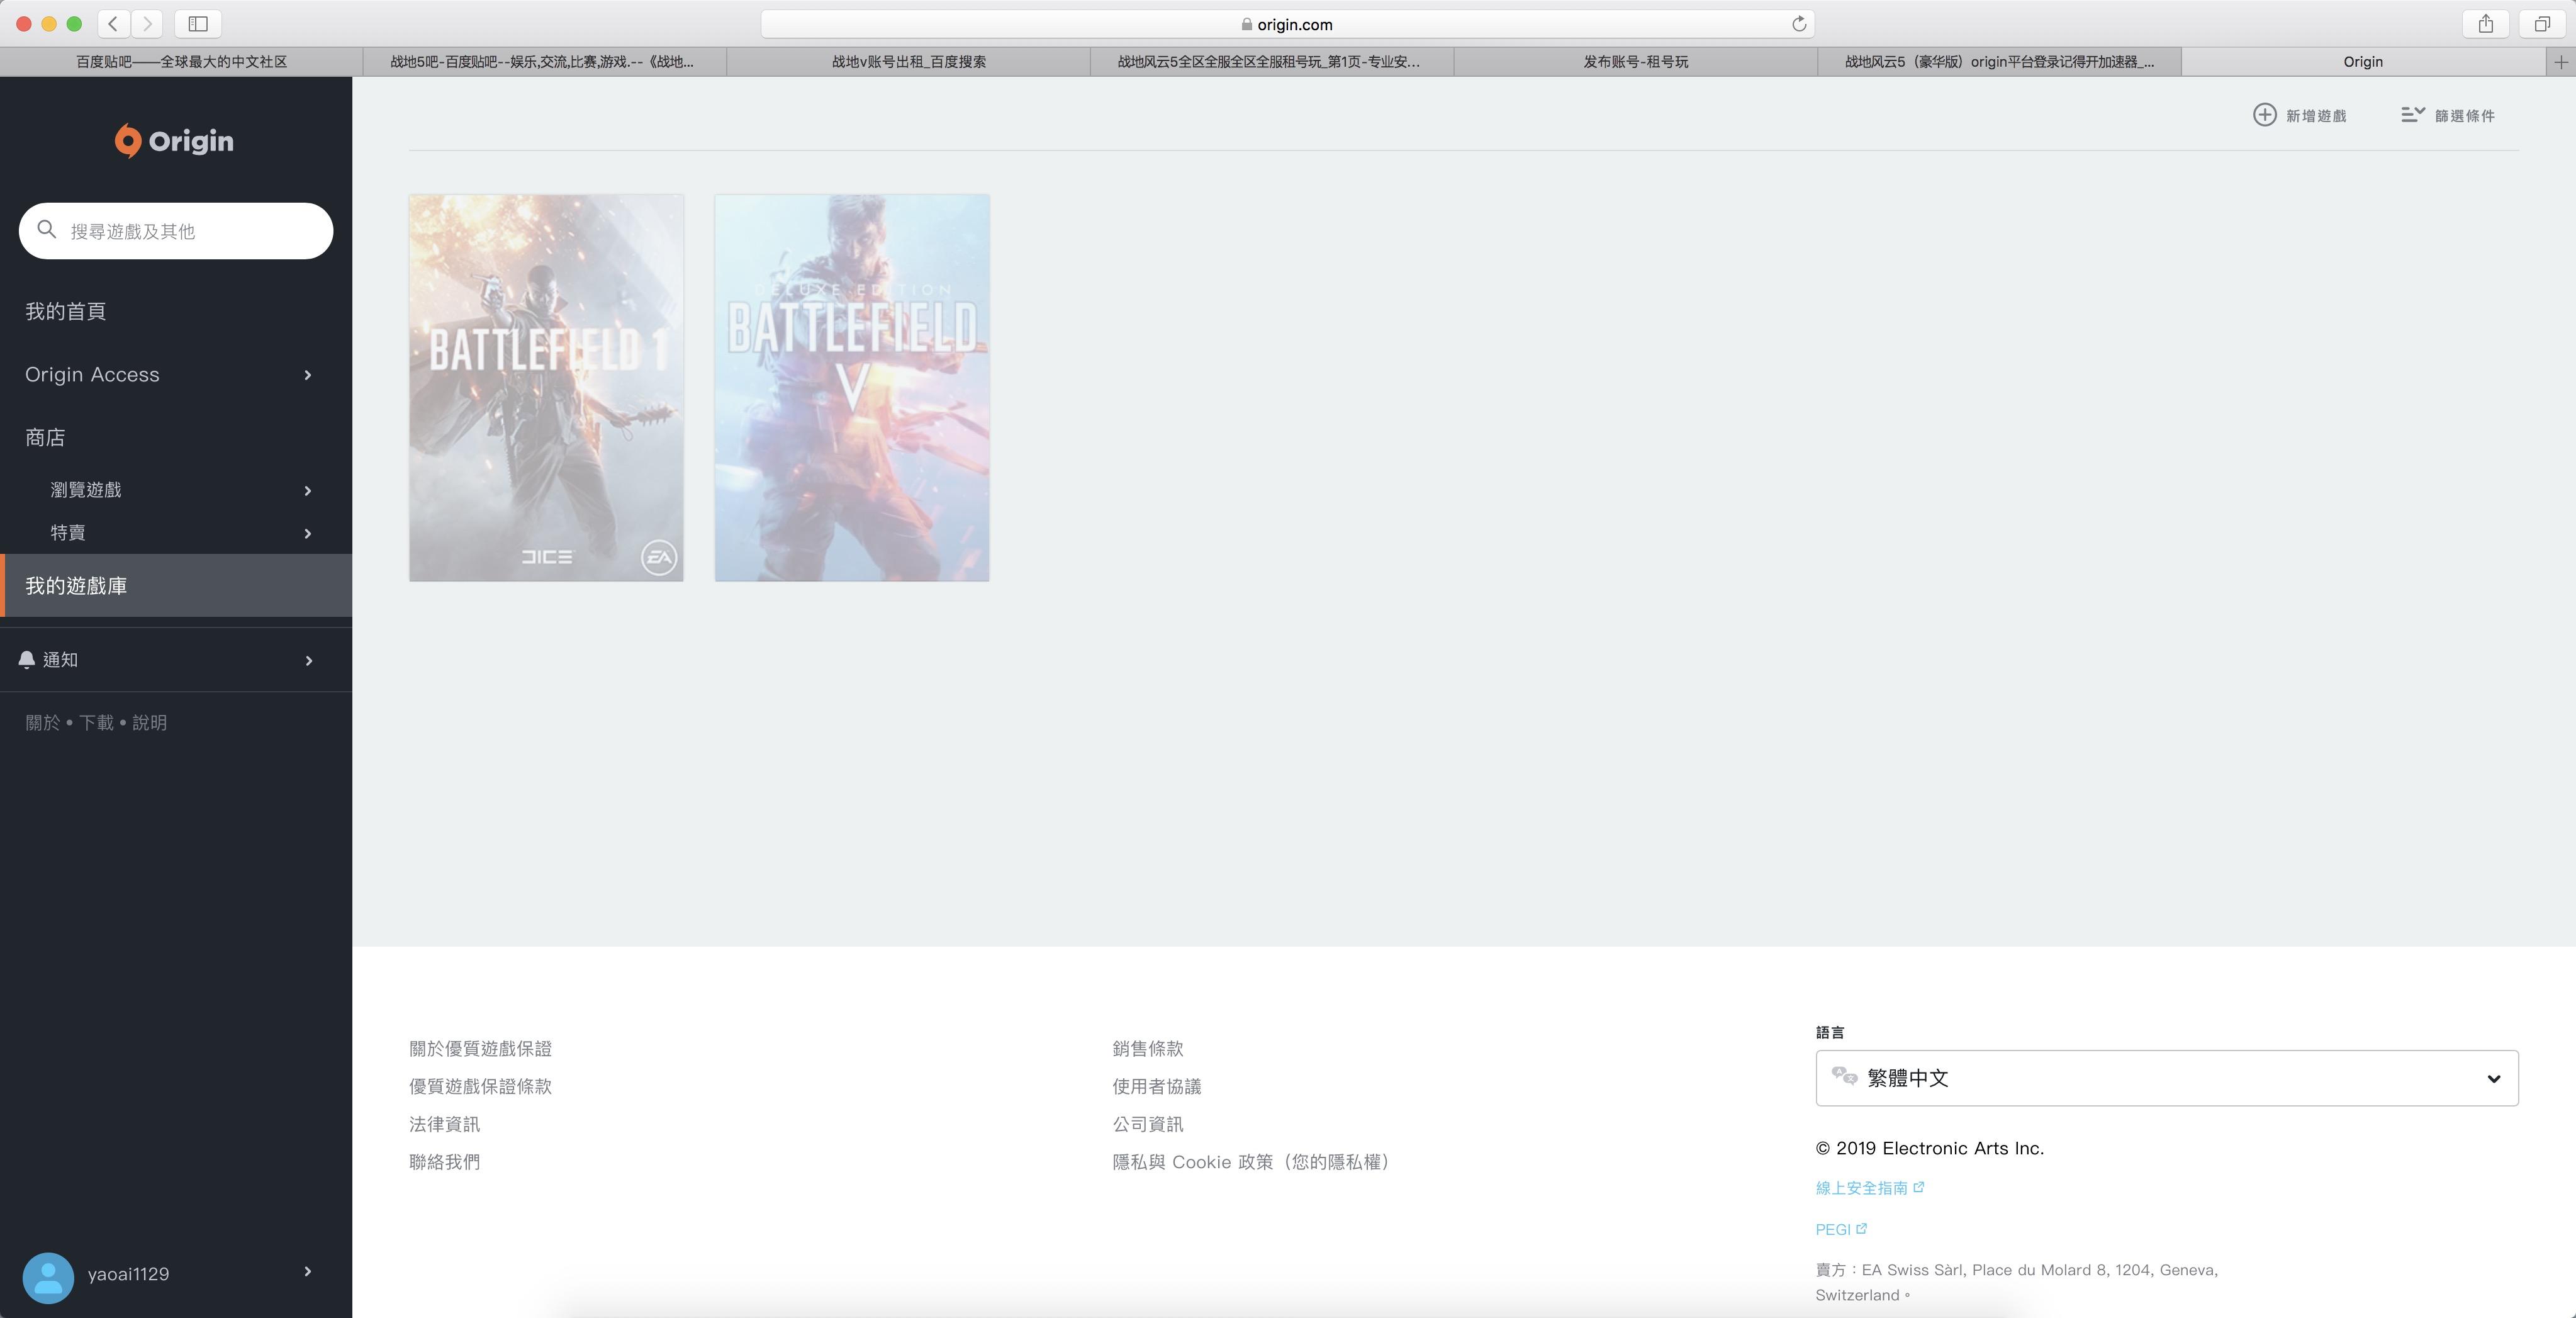Click the yaoai1129 user avatar
The image size is (2576, 1318).
click(48, 1277)
